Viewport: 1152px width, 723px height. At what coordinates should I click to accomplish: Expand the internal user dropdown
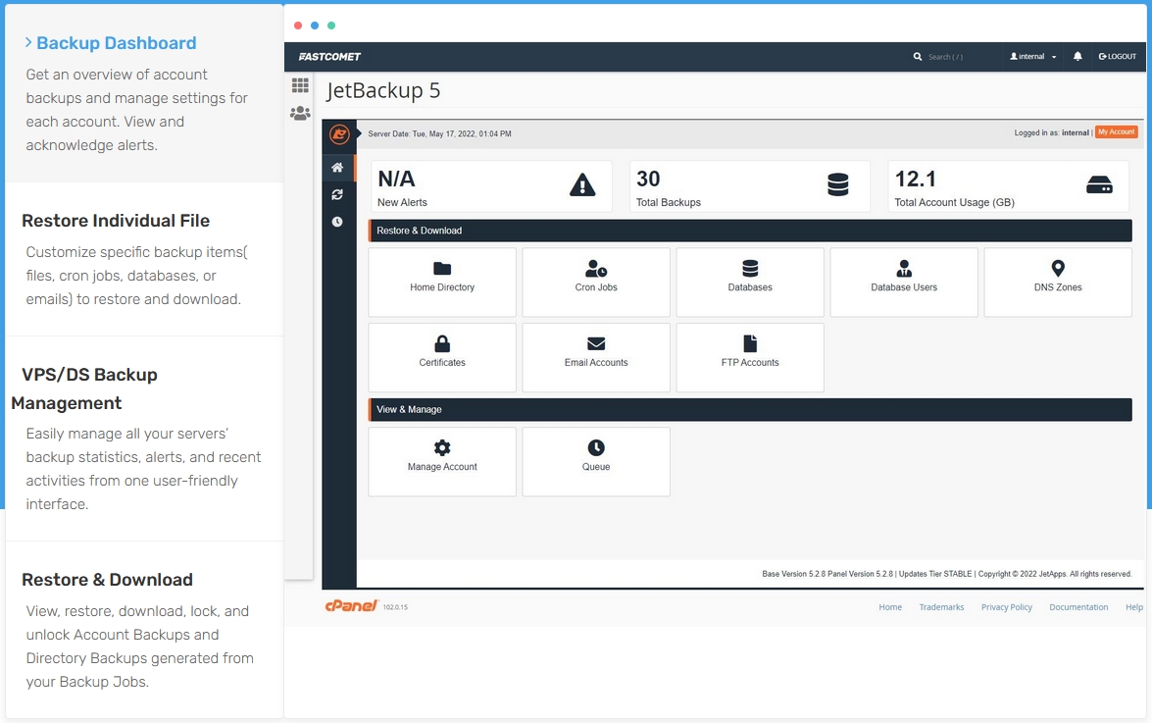1033,57
